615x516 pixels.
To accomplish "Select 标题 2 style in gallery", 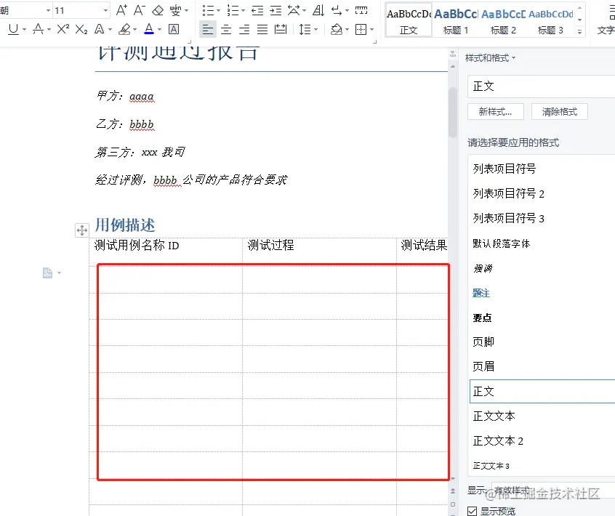I will point(503,20).
